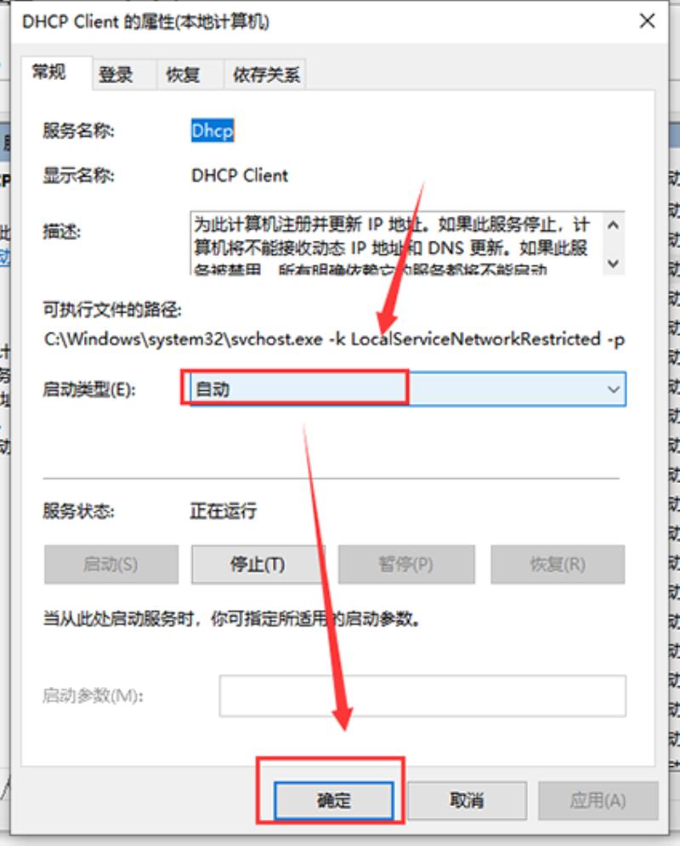680x846 pixels.
Task: Click the highlighted Dhcp service name
Action: tap(212, 131)
